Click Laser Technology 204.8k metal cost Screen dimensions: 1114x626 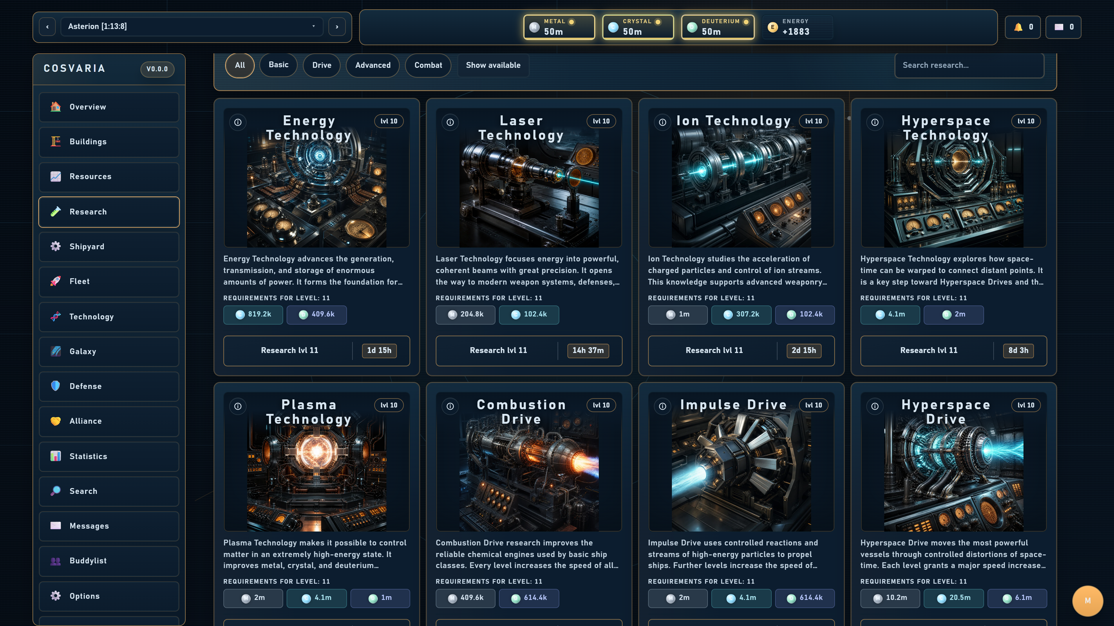465,314
